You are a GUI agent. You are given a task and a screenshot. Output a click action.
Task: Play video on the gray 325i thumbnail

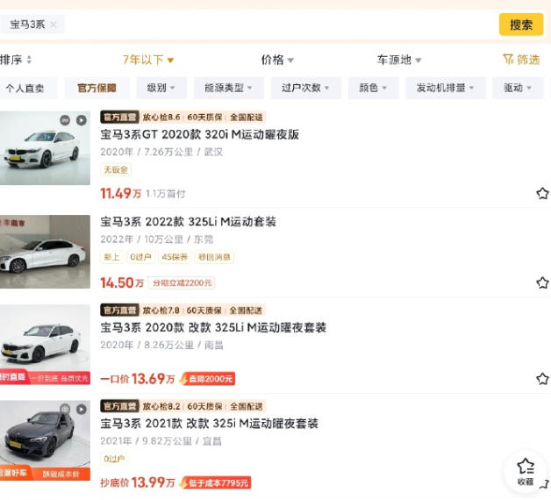coord(82,410)
